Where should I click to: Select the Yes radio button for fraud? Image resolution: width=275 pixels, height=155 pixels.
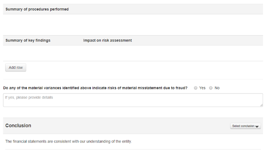(x=196, y=88)
